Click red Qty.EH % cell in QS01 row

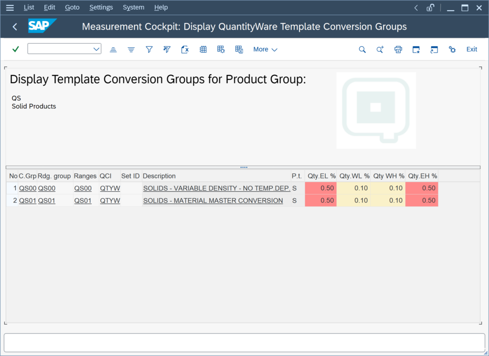click(x=422, y=200)
